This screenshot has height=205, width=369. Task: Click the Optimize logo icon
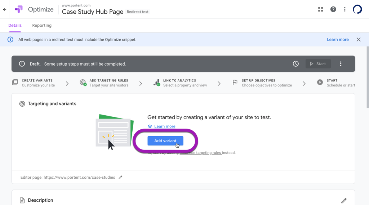tap(19, 9)
